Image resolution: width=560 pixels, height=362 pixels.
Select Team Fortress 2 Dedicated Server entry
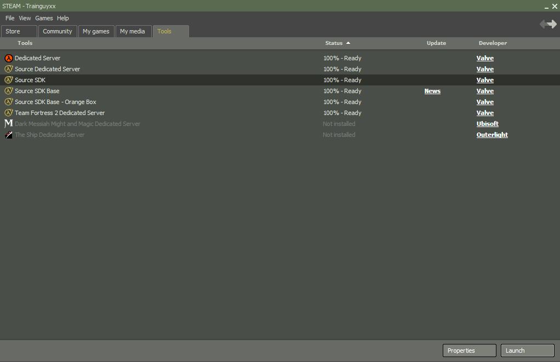pos(60,113)
